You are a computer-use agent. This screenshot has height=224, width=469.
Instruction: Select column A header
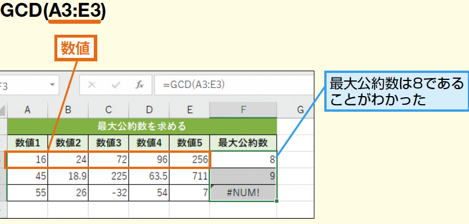coord(28,110)
